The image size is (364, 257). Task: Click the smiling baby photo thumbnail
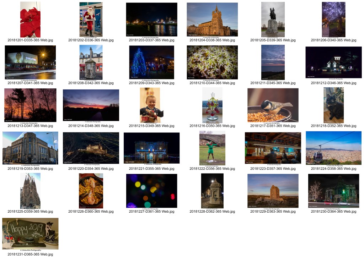click(151, 105)
